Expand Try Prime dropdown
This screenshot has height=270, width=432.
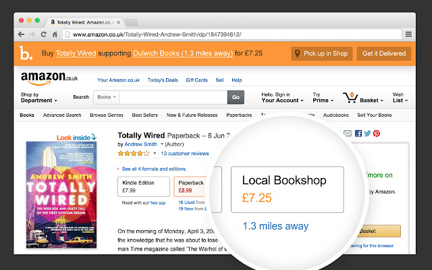323,98
